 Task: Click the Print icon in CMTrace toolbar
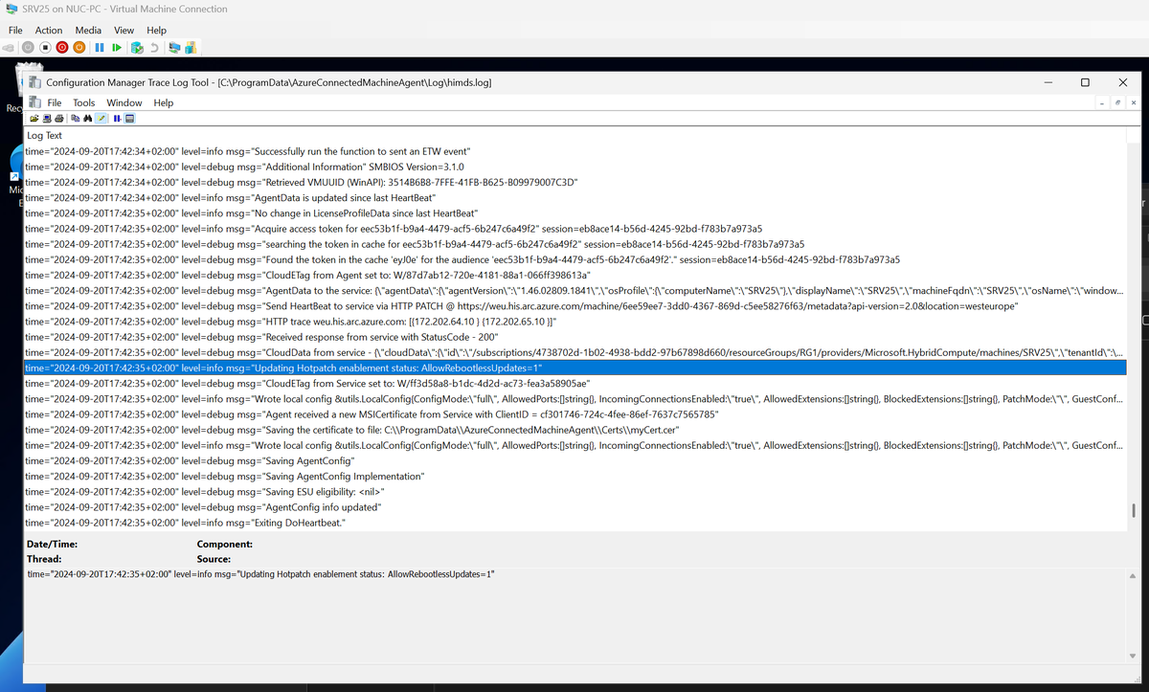click(59, 119)
